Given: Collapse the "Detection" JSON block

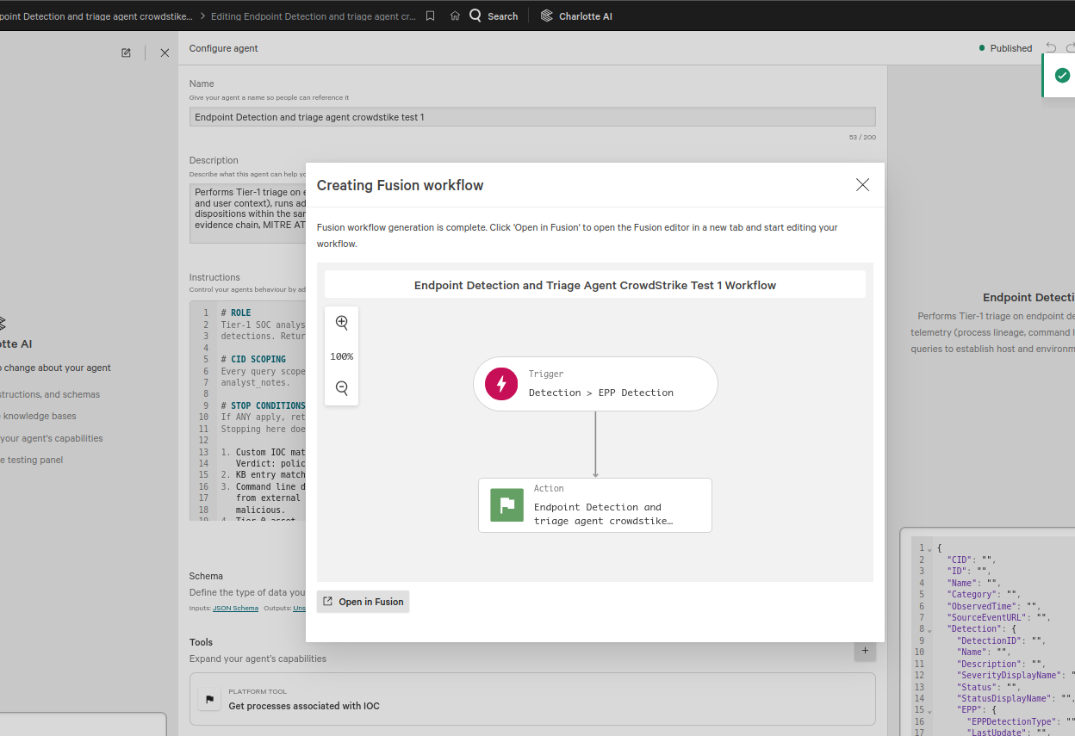Looking at the screenshot, I should point(930,629).
